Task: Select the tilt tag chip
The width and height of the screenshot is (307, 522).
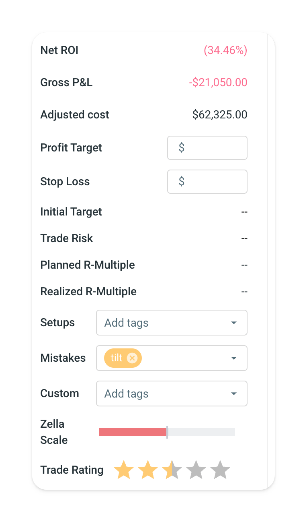Action: click(x=117, y=358)
